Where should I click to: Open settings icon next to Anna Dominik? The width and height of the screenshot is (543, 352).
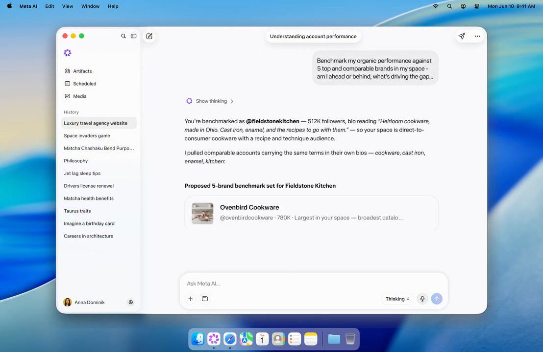pos(131,302)
